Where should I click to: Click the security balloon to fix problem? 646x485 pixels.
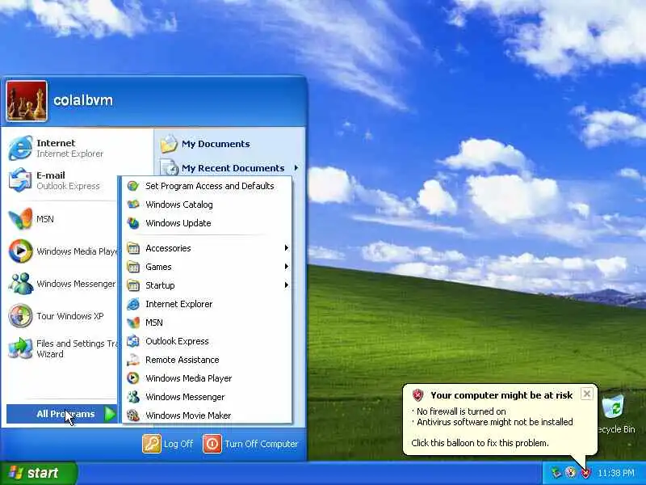click(499, 420)
